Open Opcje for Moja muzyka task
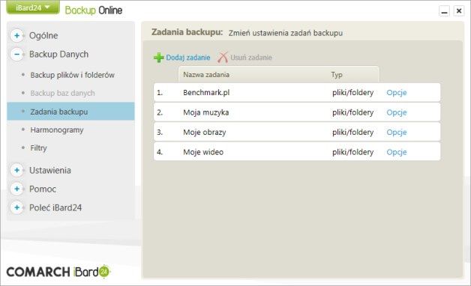The image size is (471, 286). pos(397,112)
